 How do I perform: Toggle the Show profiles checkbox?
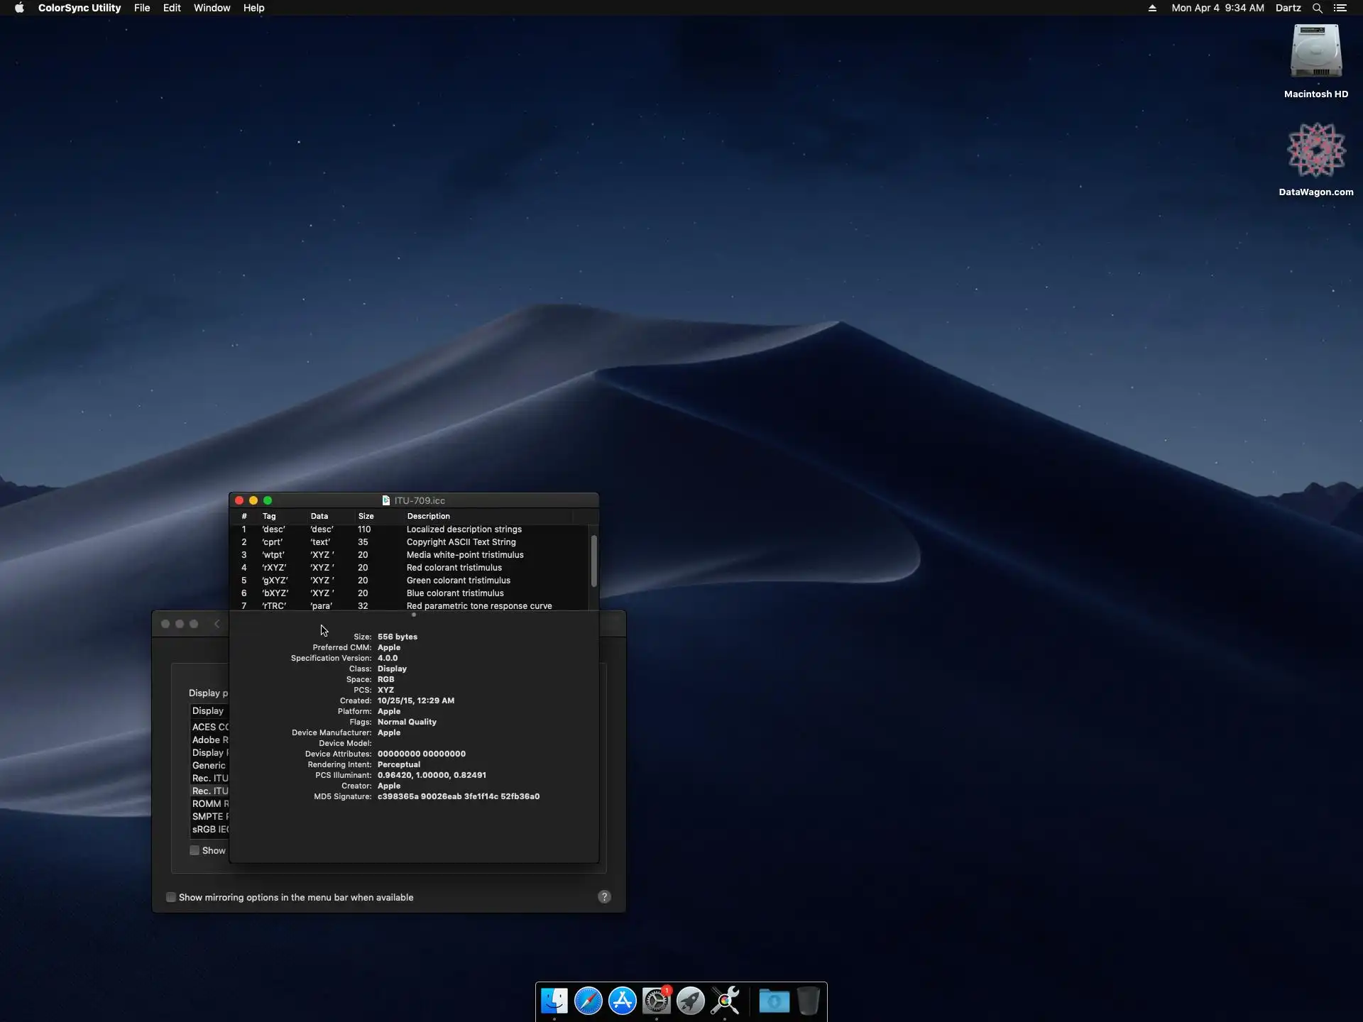pyautogui.click(x=195, y=850)
